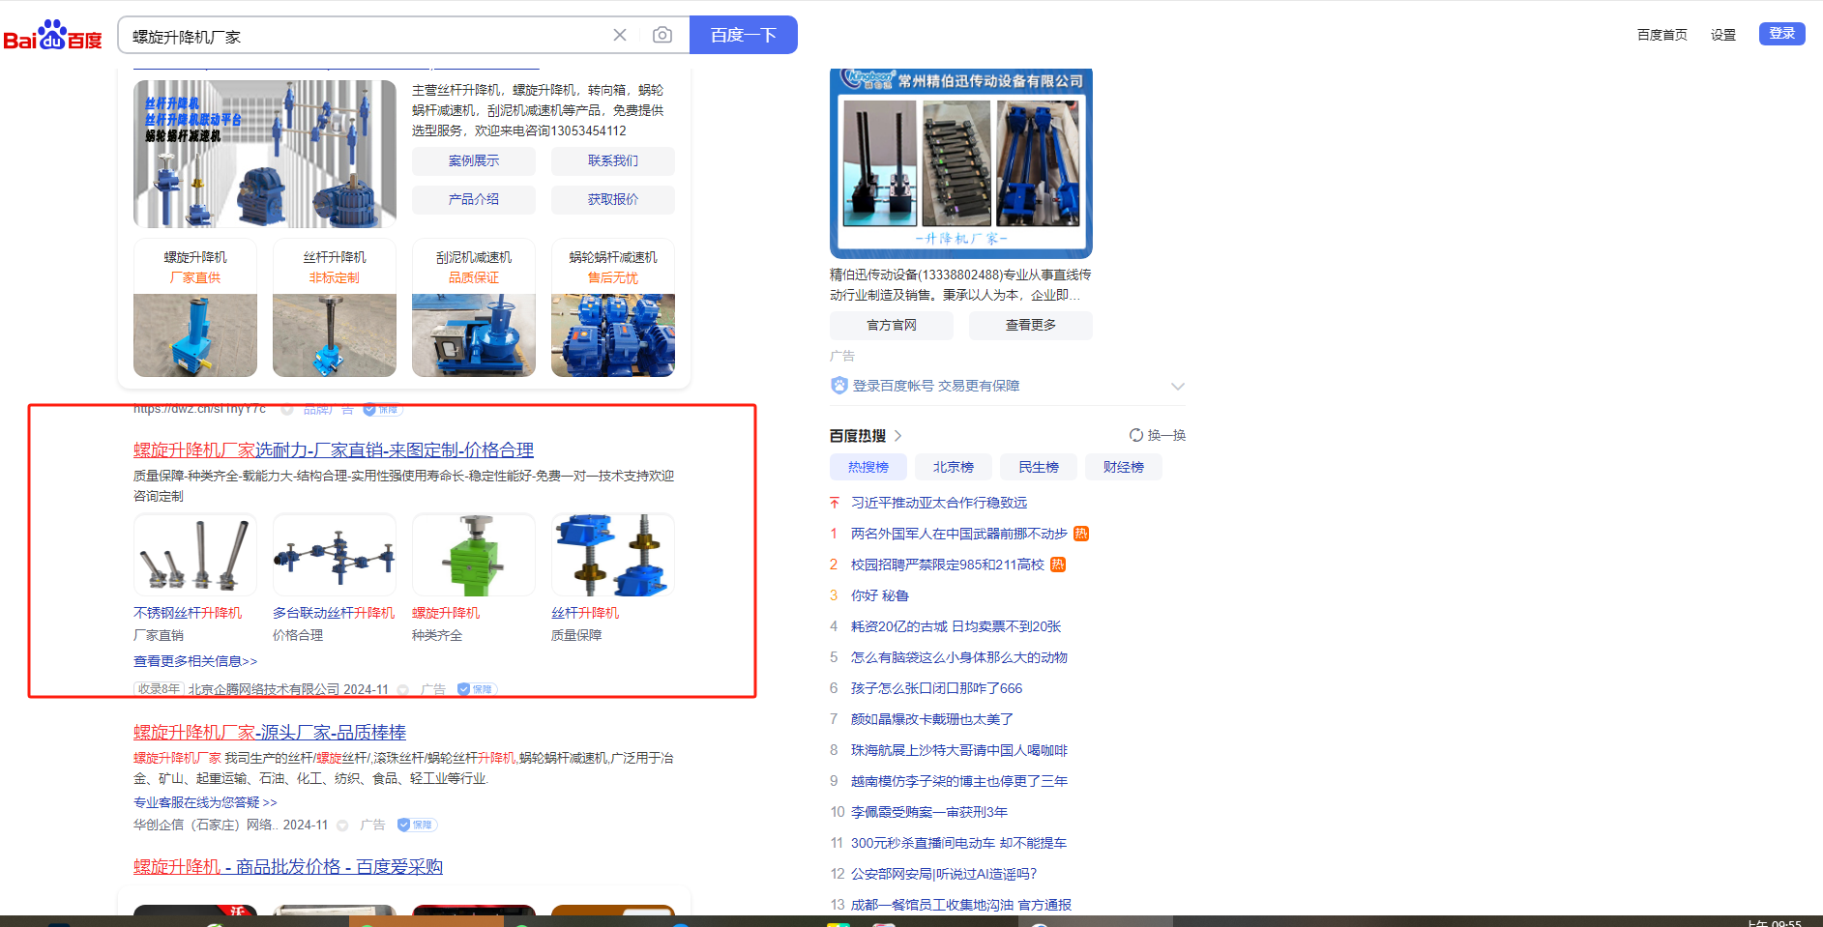Viewport: 1823px width, 927px height.
Task: Open the 不锈钢丝杆升降机 text link
Action: 188,613
